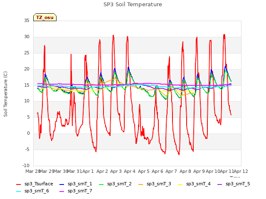The image size is (266, 199).
Task: Click the SP3 Soil Temperature chart title
Action: (x=133, y=5)
